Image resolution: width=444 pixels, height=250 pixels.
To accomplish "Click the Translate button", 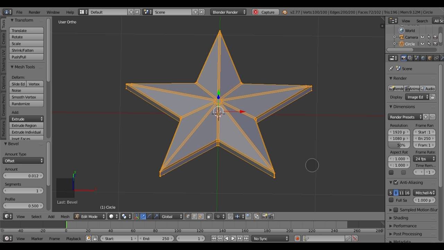I will [x=26, y=31].
